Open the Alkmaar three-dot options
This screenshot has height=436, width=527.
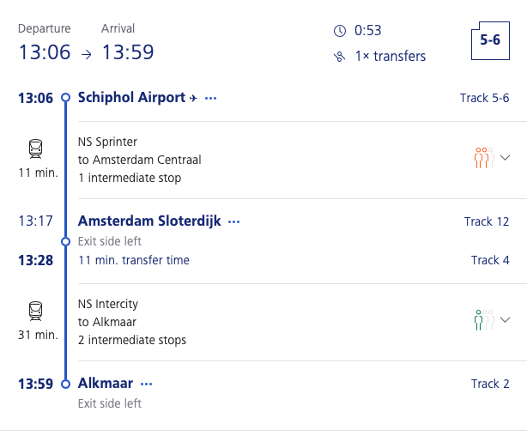click(146, 384)
